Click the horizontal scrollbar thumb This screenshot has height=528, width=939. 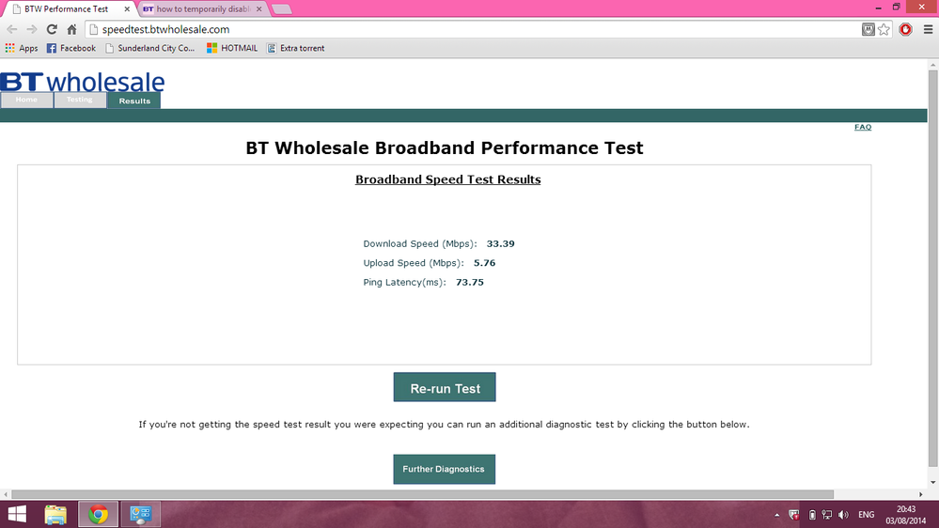click(x=423, y=494)
